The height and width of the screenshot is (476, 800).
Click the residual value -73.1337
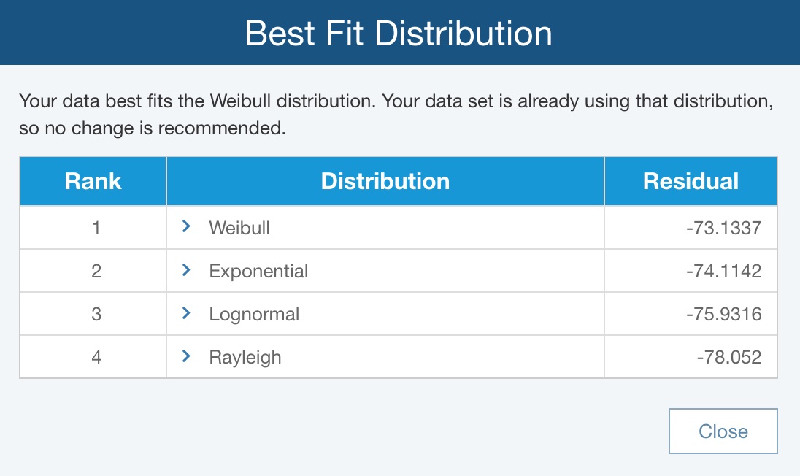[723, 228]
